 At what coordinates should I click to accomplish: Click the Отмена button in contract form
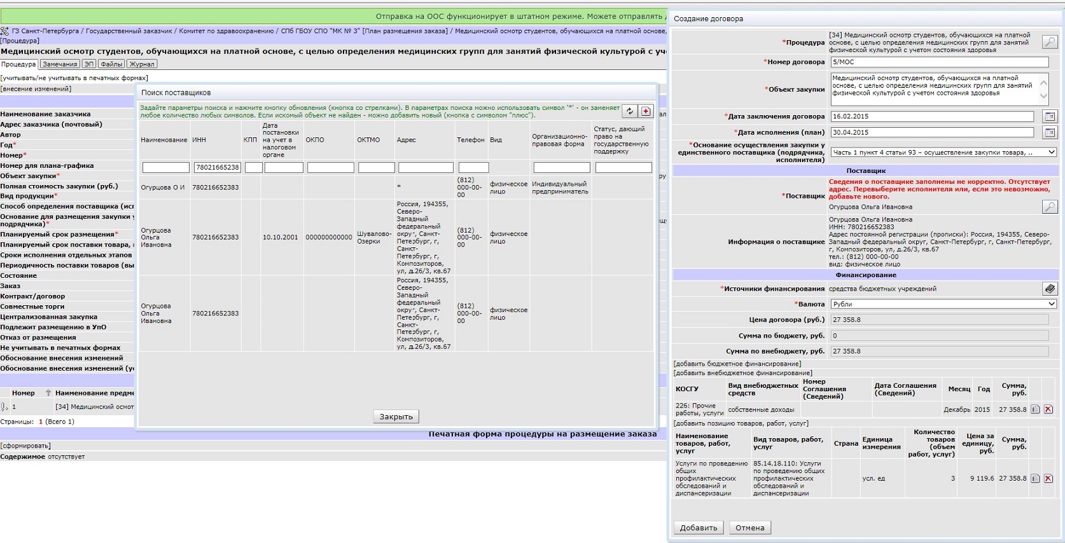click(750, 528)
